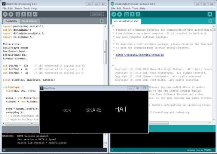
Task: Click 'float kickSize, snareSize, hatSize;' line
Action: pyautogui.click(x=29, y=80)
